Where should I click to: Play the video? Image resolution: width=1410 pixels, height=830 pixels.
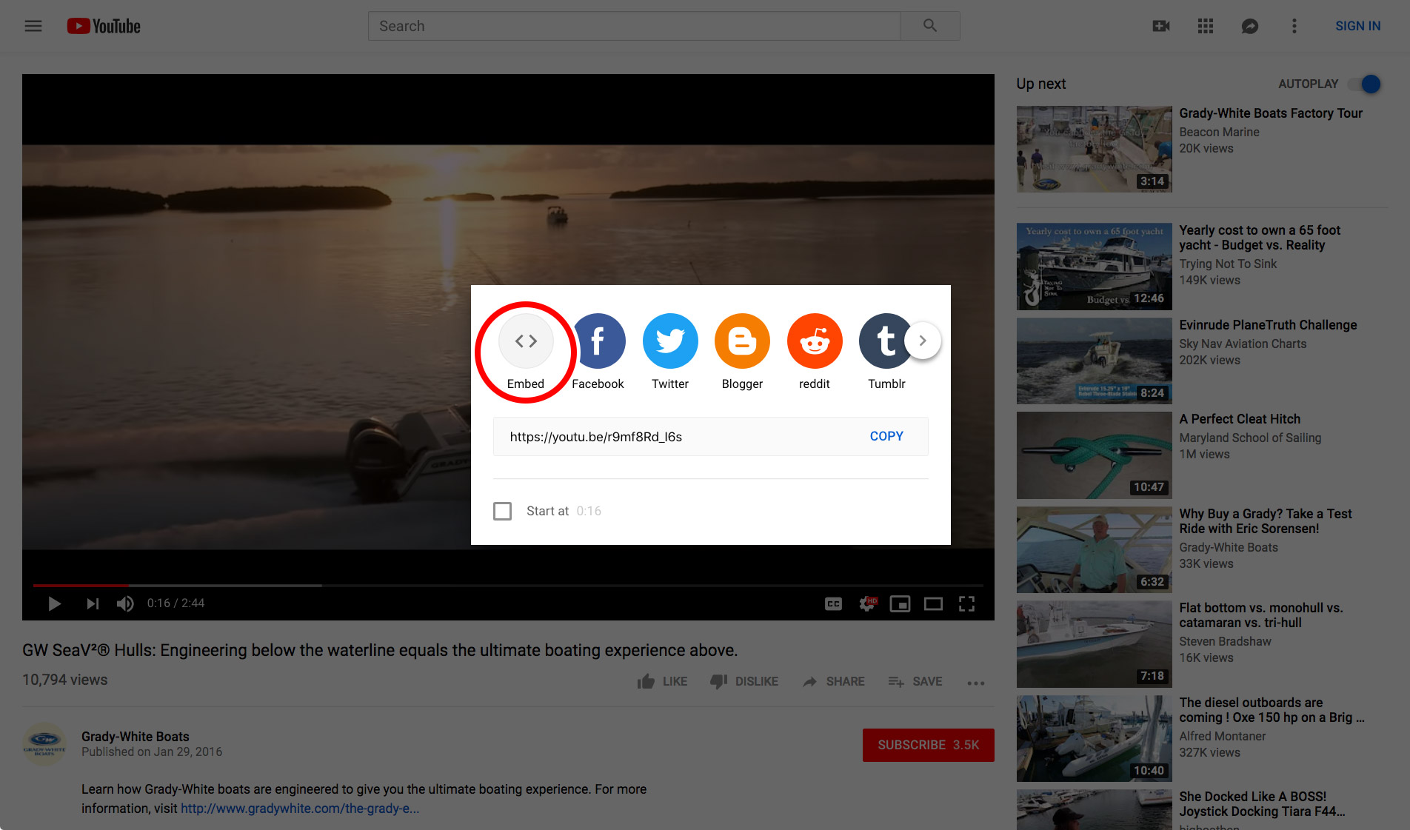click(x=54, y=603)
